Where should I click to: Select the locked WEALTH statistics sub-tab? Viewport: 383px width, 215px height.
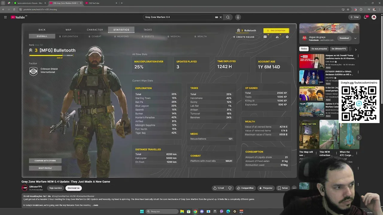[x=200, y=36]
